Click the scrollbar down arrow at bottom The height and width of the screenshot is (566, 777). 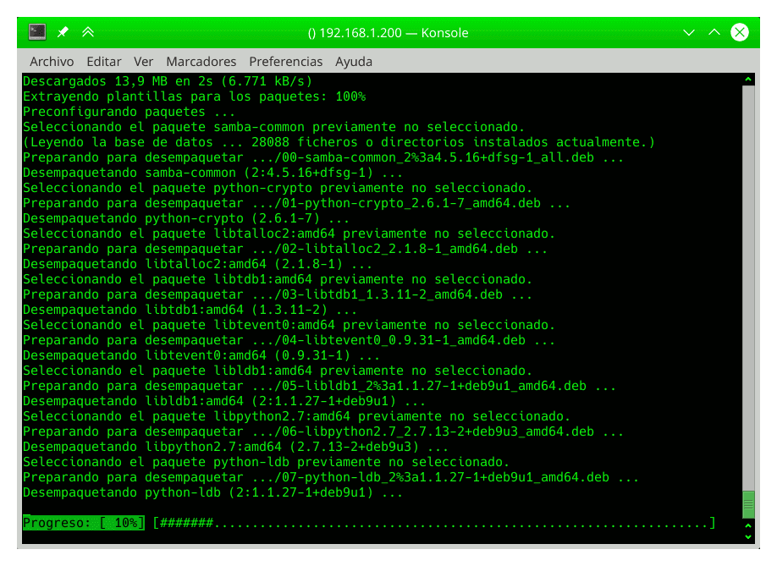click(748, 537)
